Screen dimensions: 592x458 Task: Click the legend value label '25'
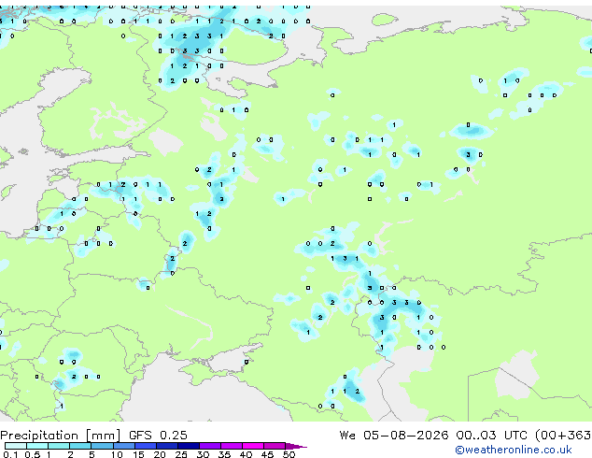tap(181, 454)
